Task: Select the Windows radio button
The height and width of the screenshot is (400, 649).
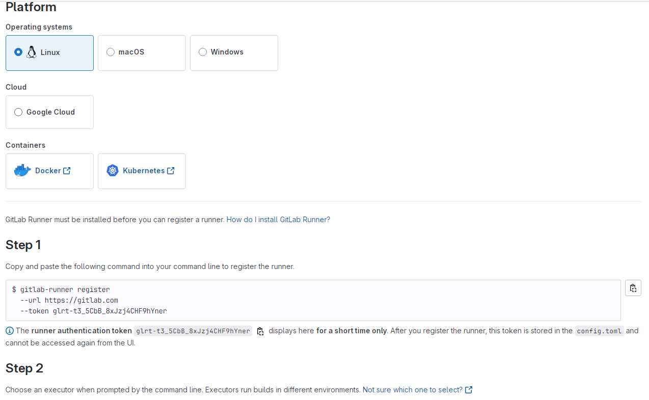Action: 203,52
